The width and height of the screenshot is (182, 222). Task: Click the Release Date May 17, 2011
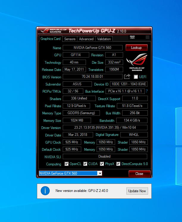point(74,69)
